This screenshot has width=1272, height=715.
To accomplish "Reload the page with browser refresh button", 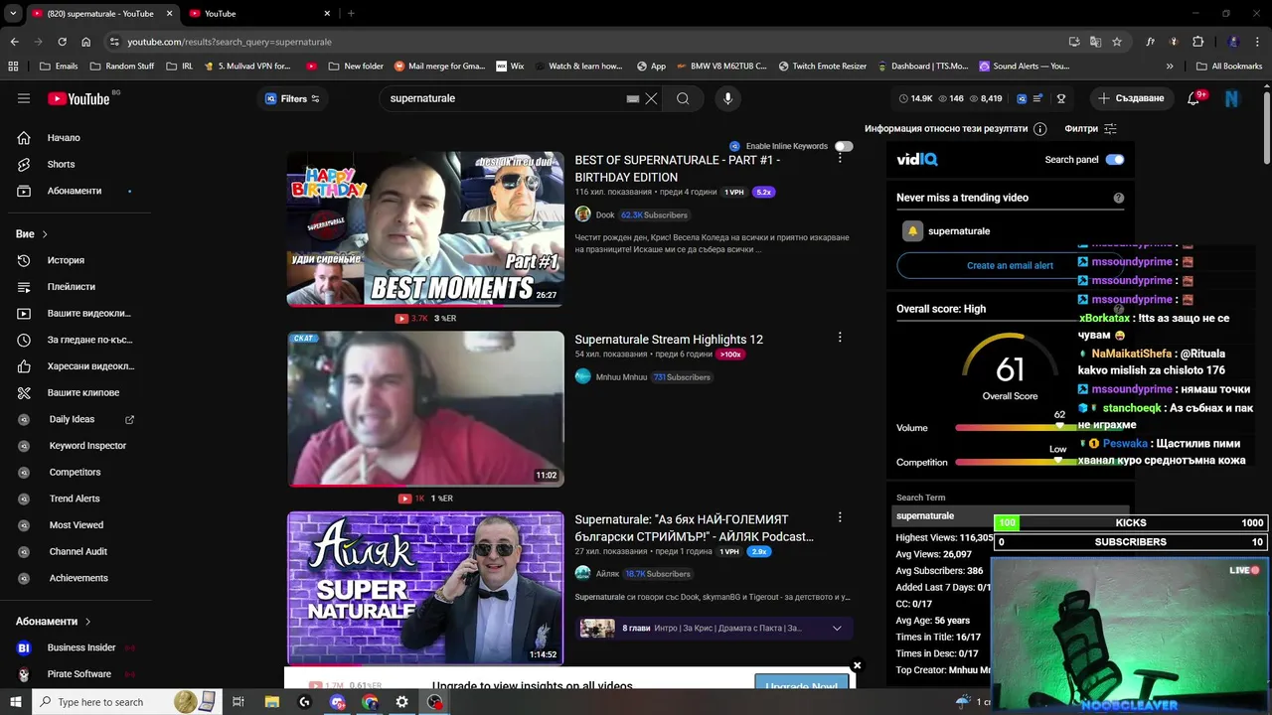I will click(62, 42).
